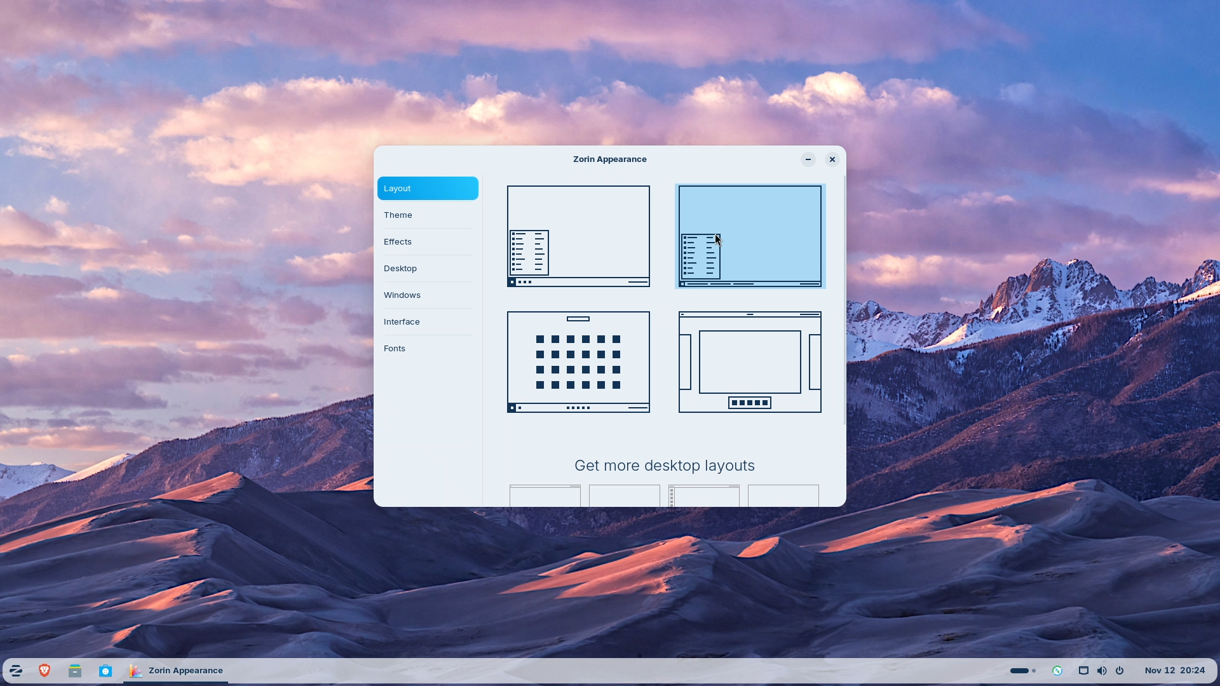Select the grid app launcher layout
Screen dimensions: 1220x686
click(x=578, y=361)
